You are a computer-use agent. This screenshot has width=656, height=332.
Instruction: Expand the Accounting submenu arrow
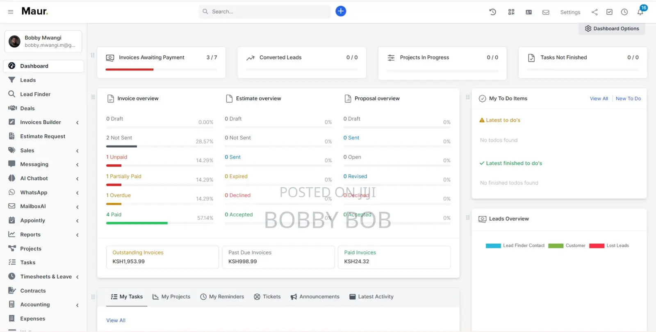click(77, 305)
